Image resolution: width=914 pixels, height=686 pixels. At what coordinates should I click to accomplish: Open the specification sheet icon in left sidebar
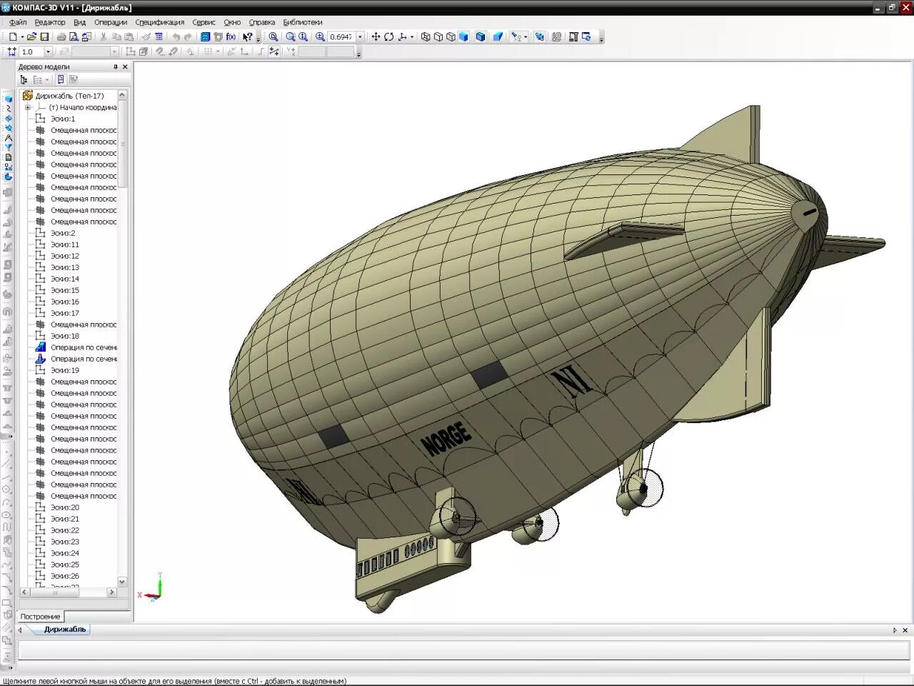[x=9, y=157]
